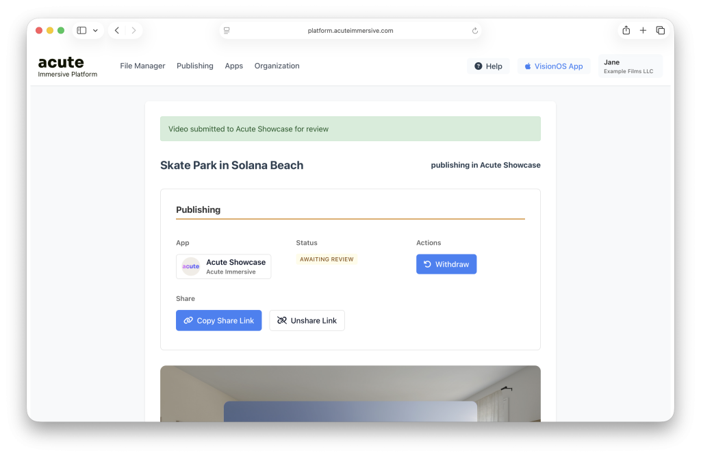Click the page settings icon in address bar
701x457 pixels.
coord(227,31)
